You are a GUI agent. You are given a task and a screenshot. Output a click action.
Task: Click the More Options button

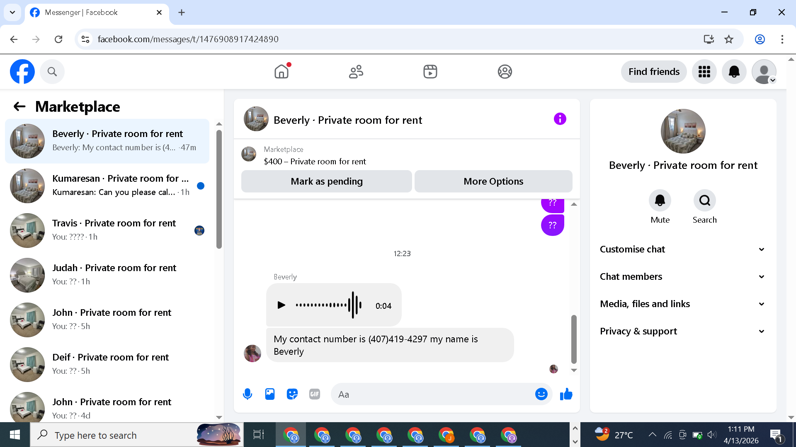pyautogui.click(x=493, y=181)
